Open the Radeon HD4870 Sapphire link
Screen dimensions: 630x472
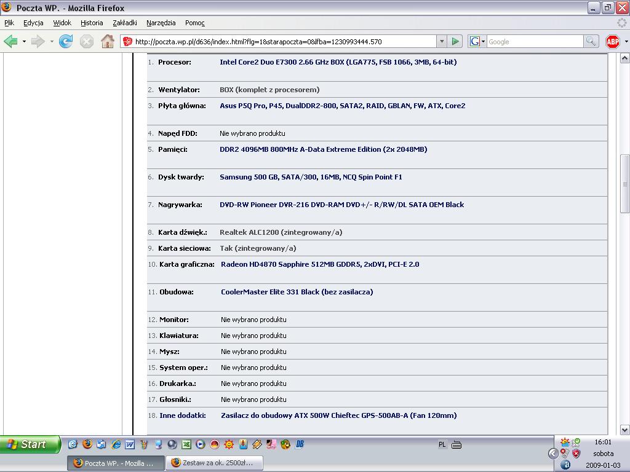pyautogui.click(x=320, y=264)
